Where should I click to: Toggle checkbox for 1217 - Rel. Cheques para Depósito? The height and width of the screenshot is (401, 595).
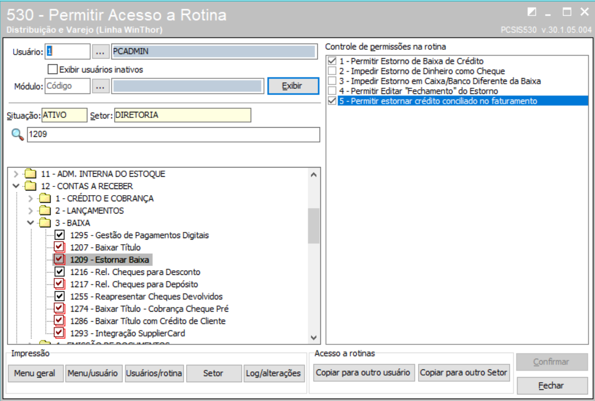coord(59,284)
